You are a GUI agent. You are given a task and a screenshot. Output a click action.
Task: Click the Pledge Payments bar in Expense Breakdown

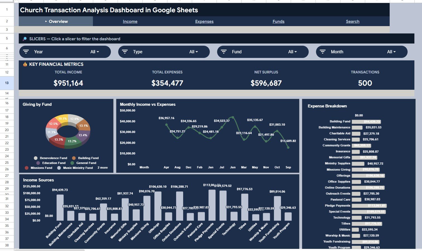369,206
